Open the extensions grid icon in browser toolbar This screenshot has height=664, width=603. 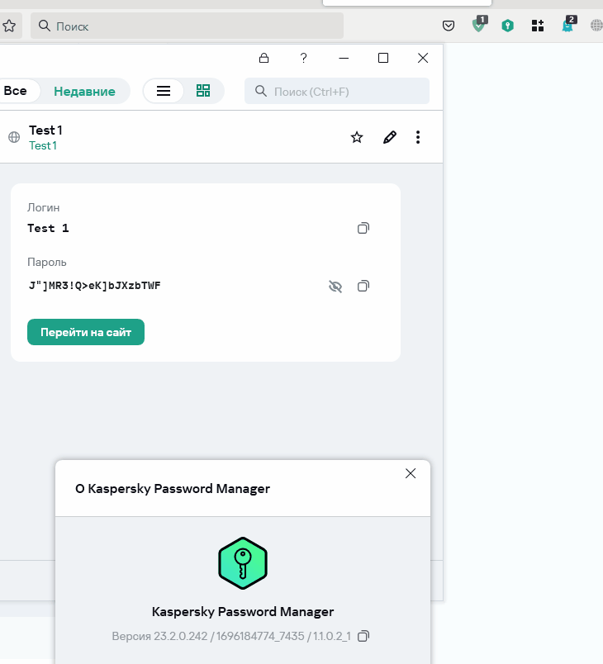pyautogui.click(x=538, y=26)
